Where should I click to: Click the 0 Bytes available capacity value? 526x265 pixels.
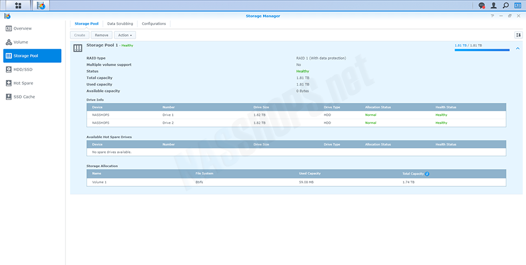[302, 91]
